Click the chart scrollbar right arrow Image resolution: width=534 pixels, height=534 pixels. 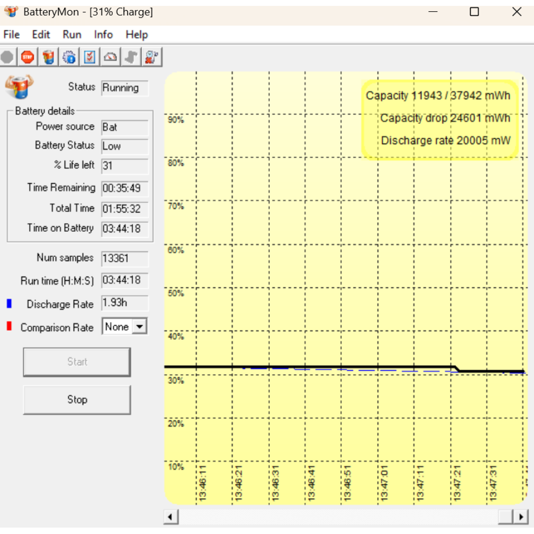click(x=521, y=517)
